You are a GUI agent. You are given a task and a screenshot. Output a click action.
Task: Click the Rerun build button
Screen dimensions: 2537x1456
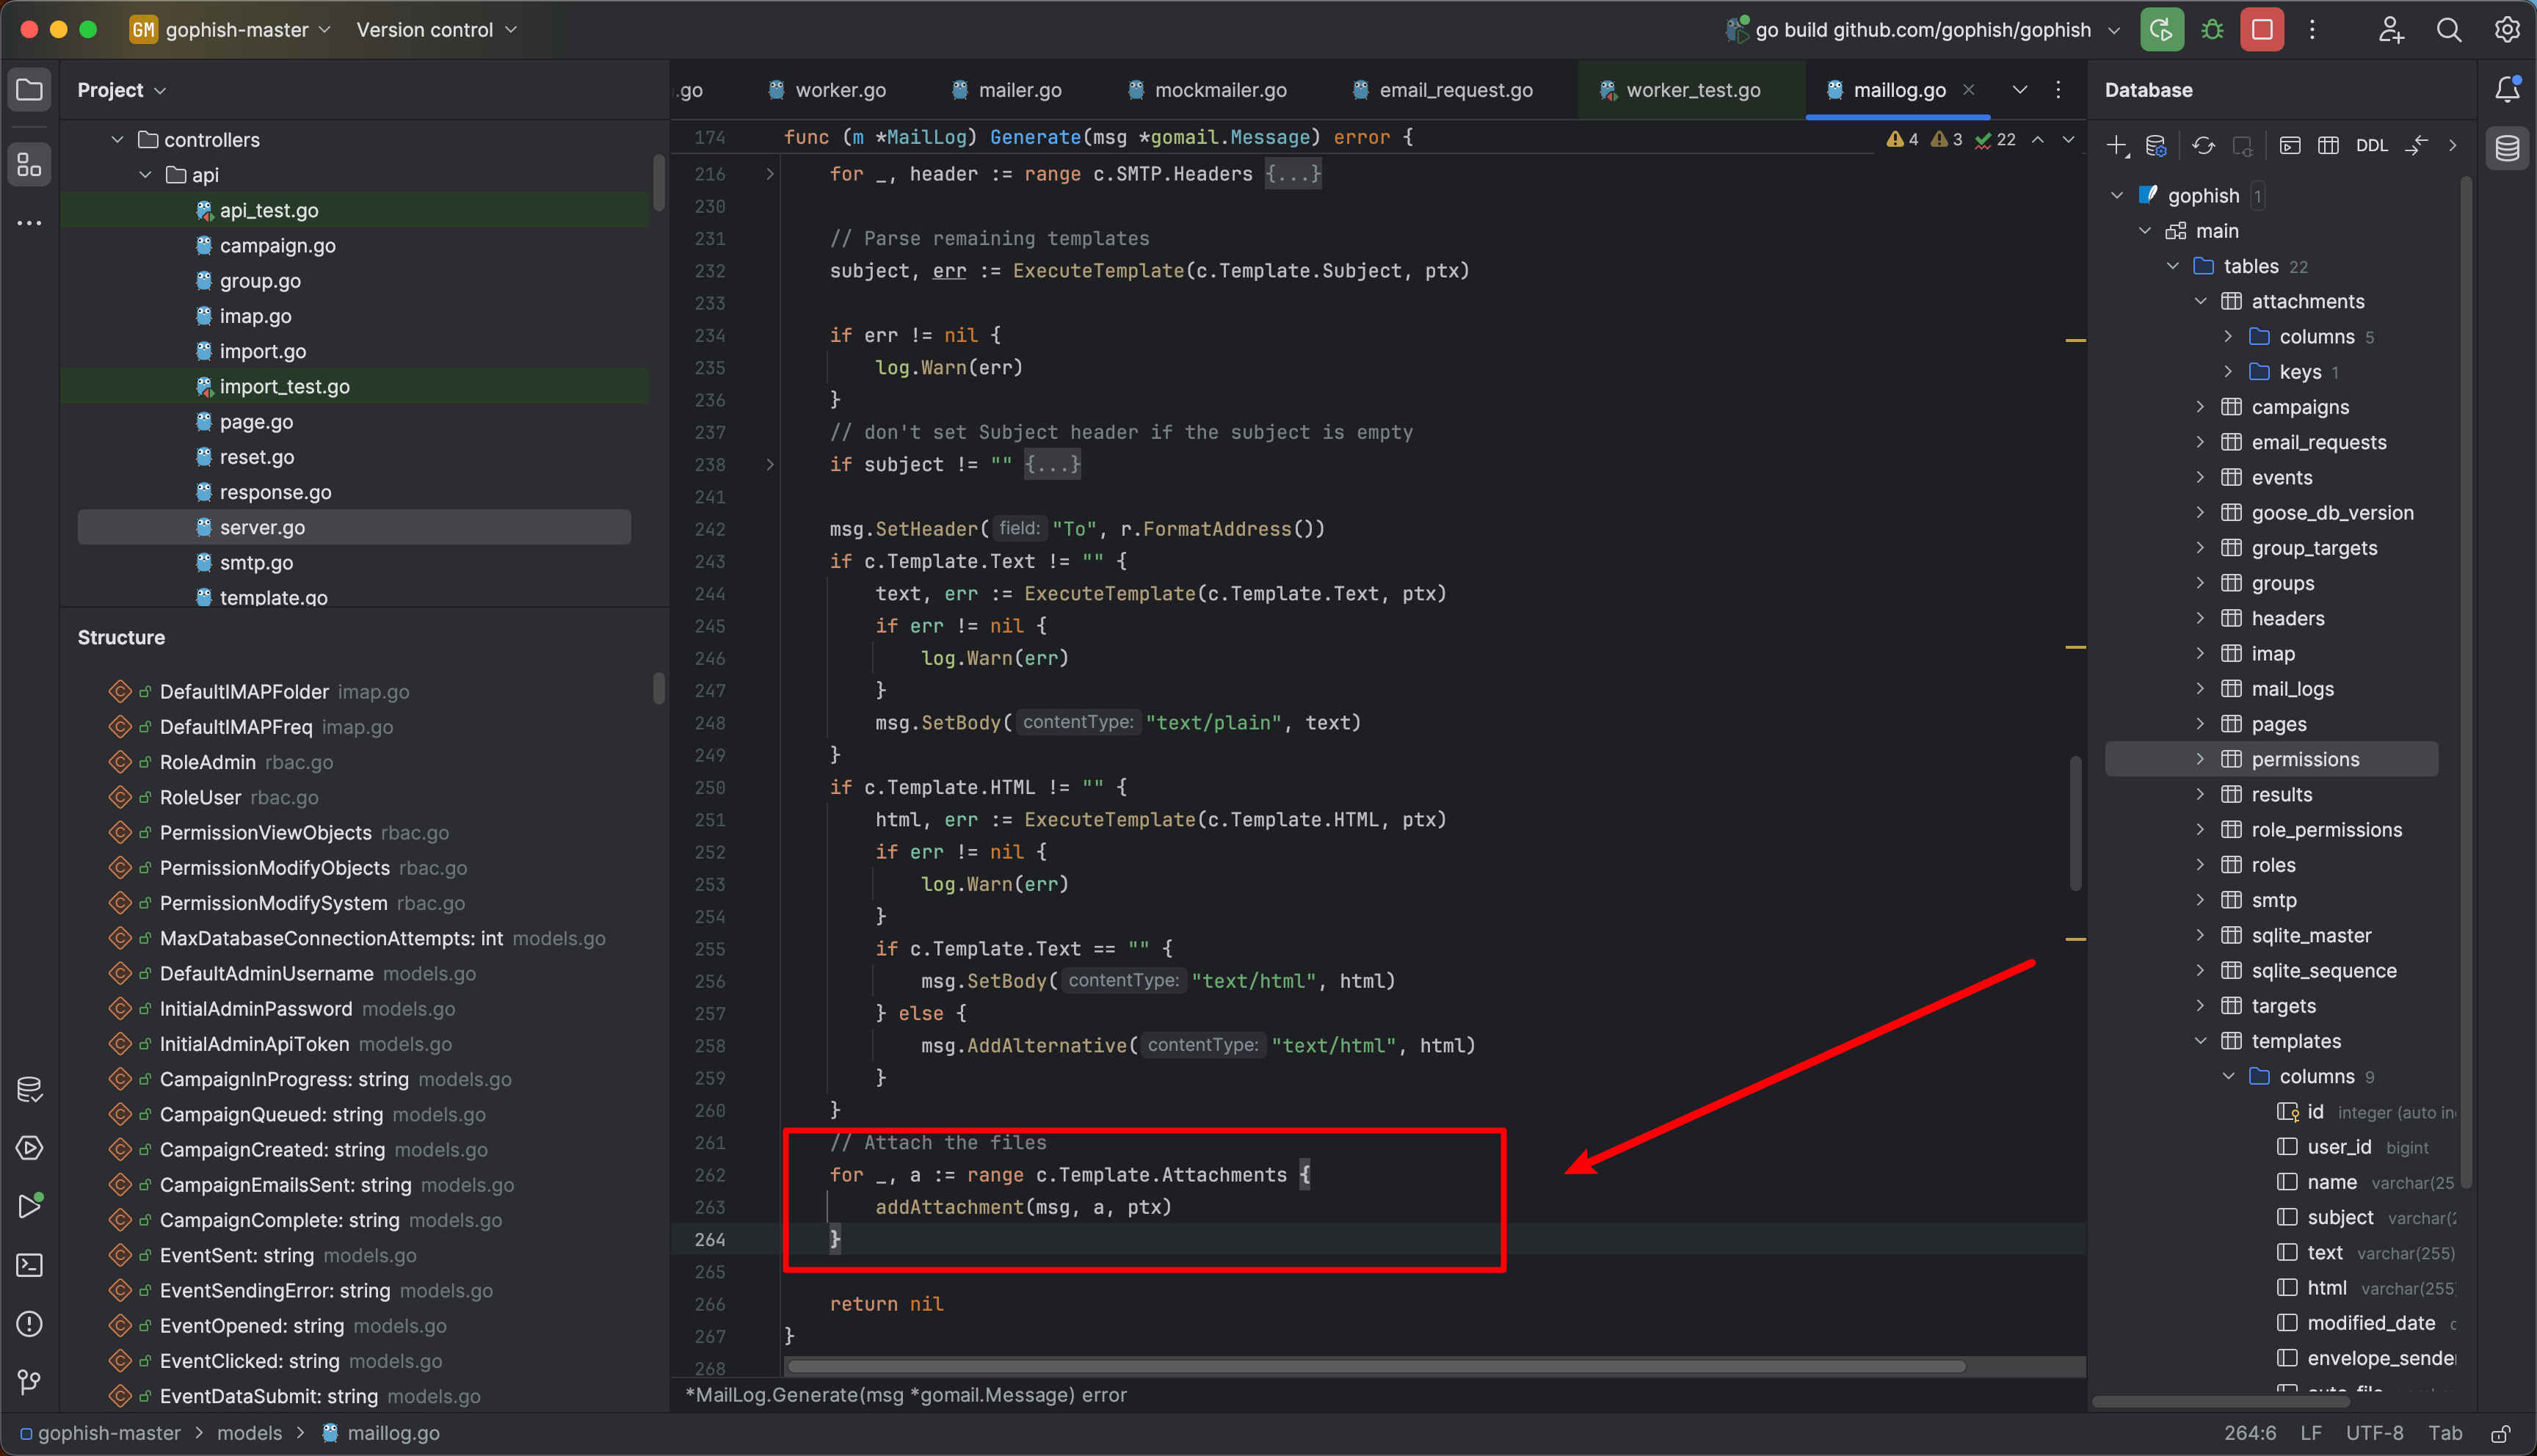coord(2161,30)
